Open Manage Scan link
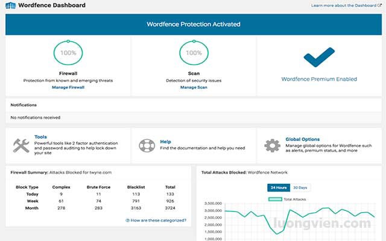 click(x=194, y=87)
